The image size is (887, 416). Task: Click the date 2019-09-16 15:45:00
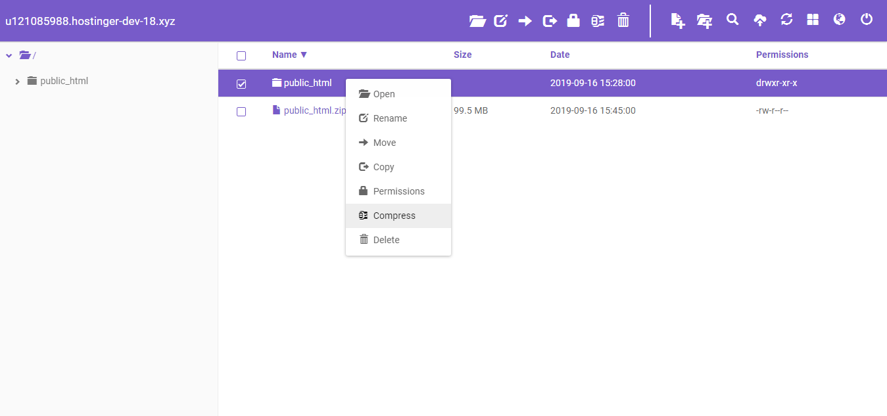(593, 110)
